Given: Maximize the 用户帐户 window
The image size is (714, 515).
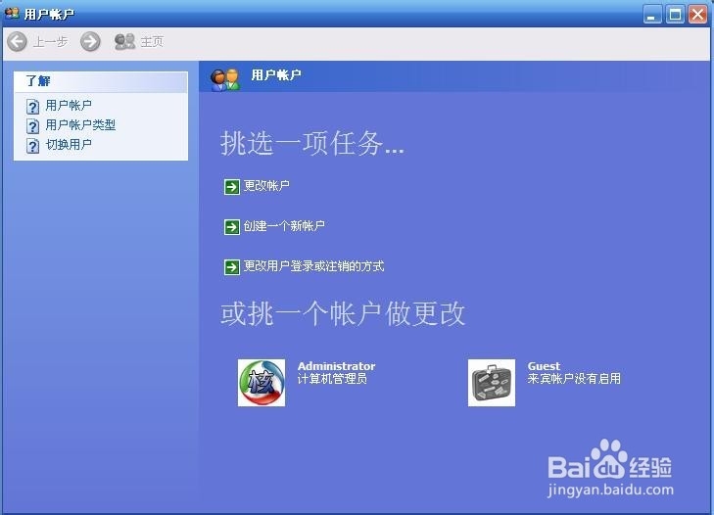Looking at the screenshot, I should [675, 15].
